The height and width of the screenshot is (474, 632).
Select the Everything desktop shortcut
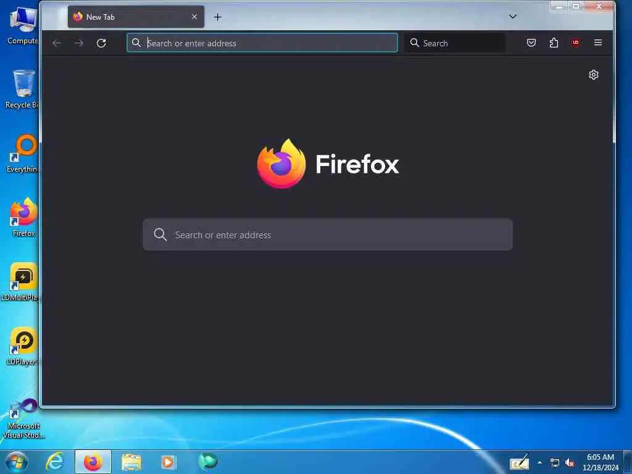[22, 154]
